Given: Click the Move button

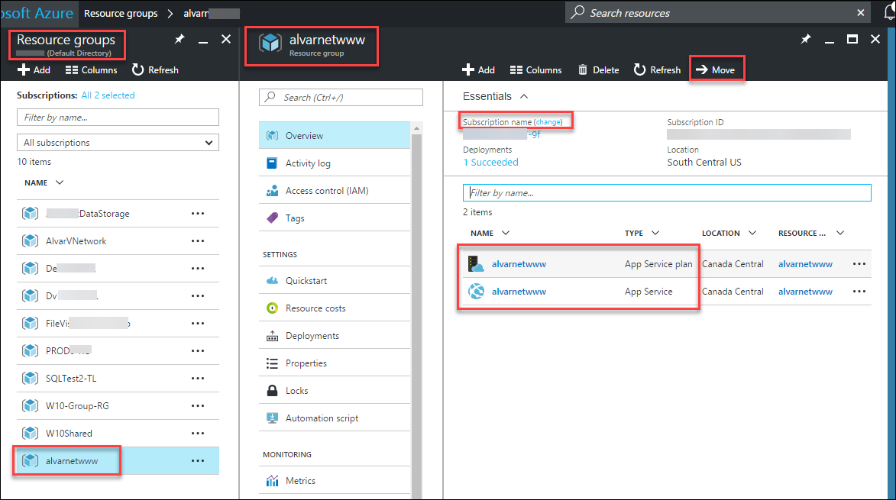Looking at the screenshot, I should [x=716, y=69].
